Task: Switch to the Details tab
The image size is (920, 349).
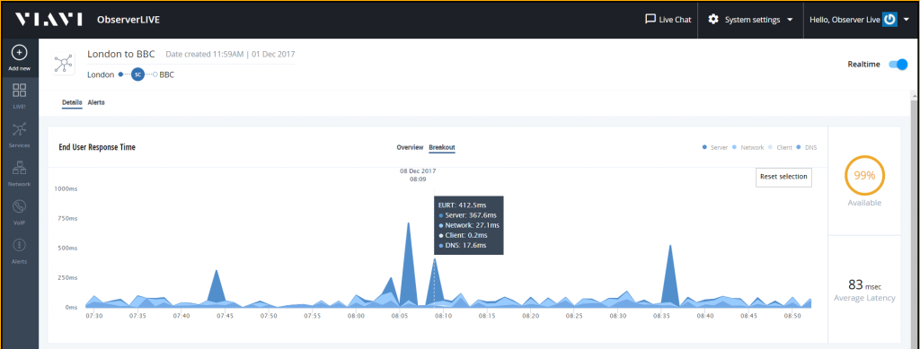Action: coord(72,102)
